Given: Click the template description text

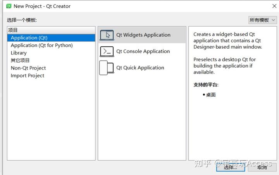Looking at the screenshot, I should [x=227, y=41].
